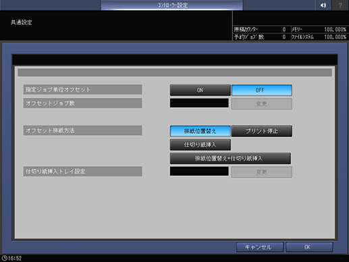Click the 原稿カウンター status row
This screenshot has height=262, width=349.
pos(261,30)
